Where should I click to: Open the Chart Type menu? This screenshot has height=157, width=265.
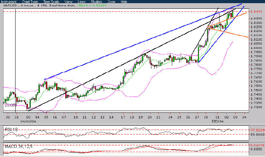(30, 2)
